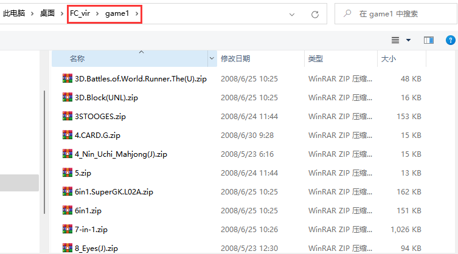Open the 名称 column filter dropdown

[212, 58]
